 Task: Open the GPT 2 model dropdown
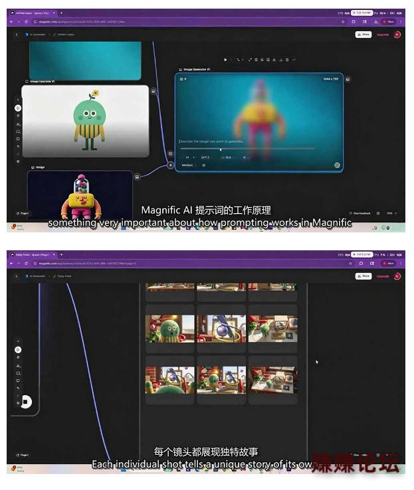click(x=207, y=157)
